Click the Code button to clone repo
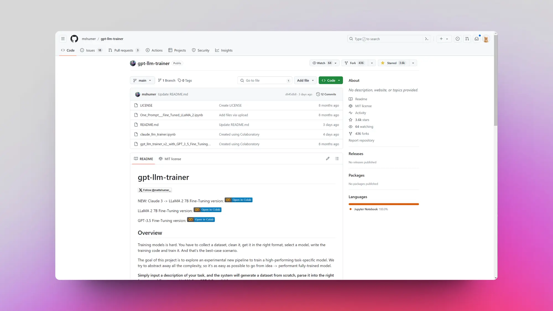The width and height of the screenshot is (553, 311). click(330, 80)
